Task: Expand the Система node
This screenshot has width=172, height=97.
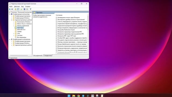Action: [14, 35]
